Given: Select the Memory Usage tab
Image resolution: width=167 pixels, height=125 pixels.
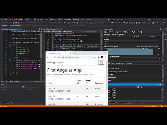Looking at the screenshot, I should pos(120,63).
